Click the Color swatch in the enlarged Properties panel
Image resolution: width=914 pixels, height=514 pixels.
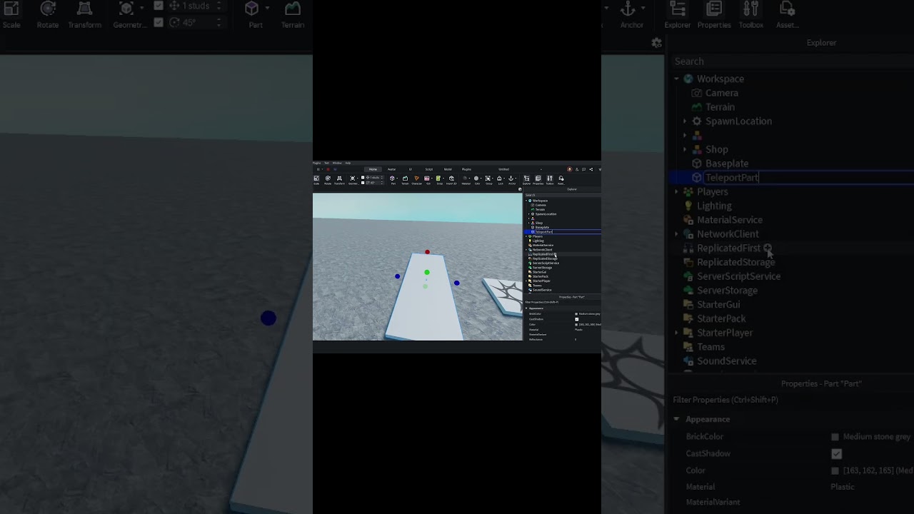(x=835, y=471)
